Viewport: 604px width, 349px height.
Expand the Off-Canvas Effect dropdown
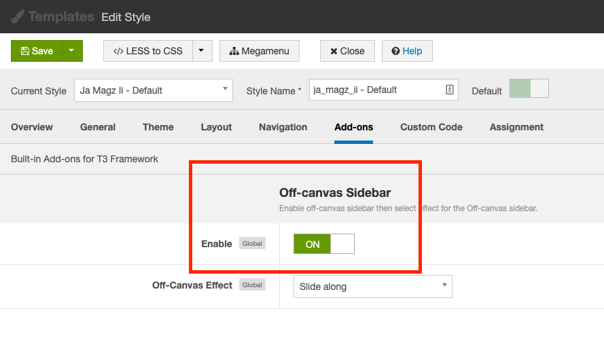coord(372,287)
